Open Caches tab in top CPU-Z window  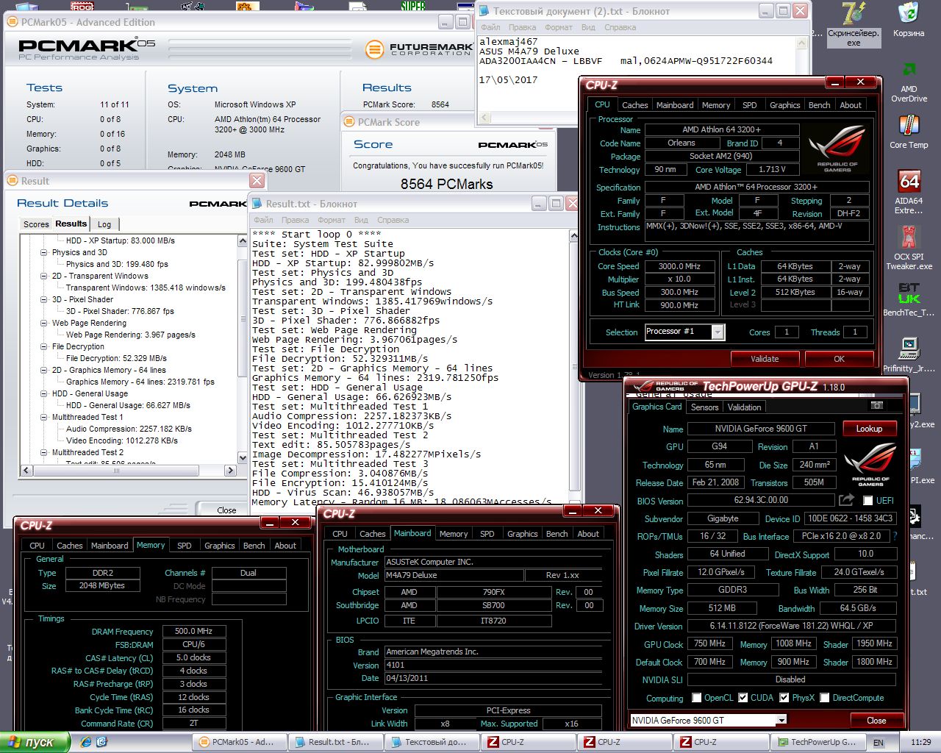pos(634,105)
